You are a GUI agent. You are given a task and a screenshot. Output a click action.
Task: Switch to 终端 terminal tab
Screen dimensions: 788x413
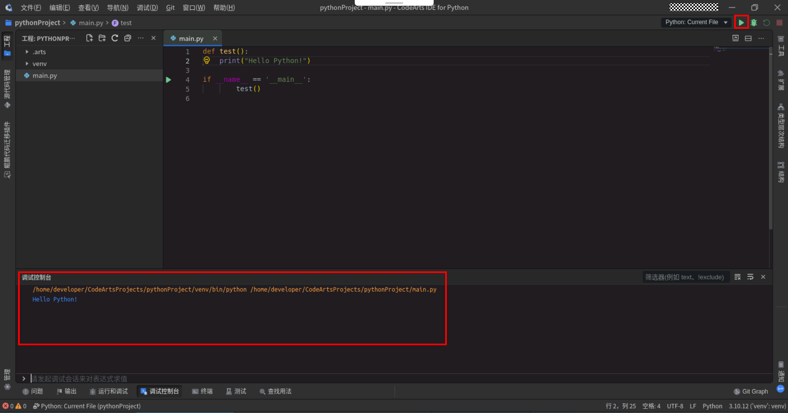[202, 391]
